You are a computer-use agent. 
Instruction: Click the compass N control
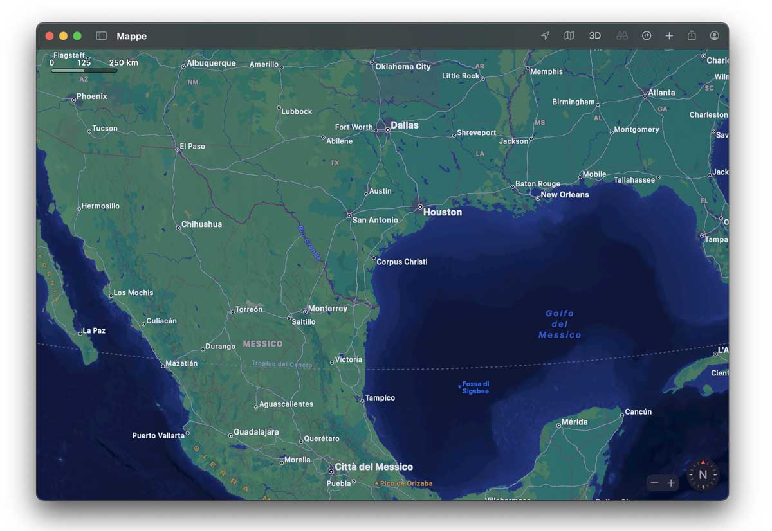[703, 475]
